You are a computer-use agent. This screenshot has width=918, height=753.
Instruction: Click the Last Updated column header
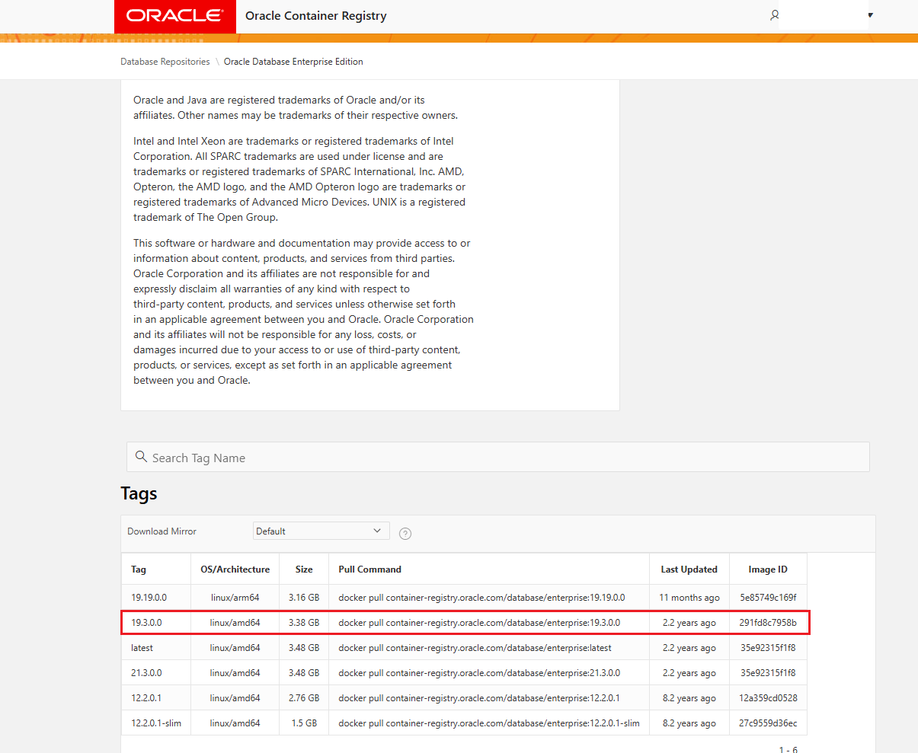click(689, 570)
